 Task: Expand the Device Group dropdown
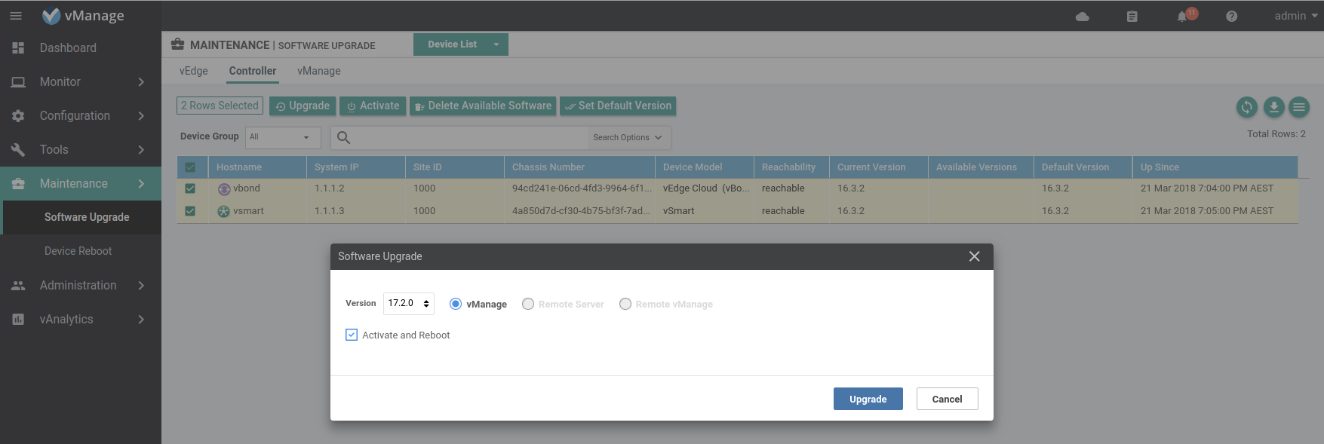pyautogui.click(x=282, y=137)
